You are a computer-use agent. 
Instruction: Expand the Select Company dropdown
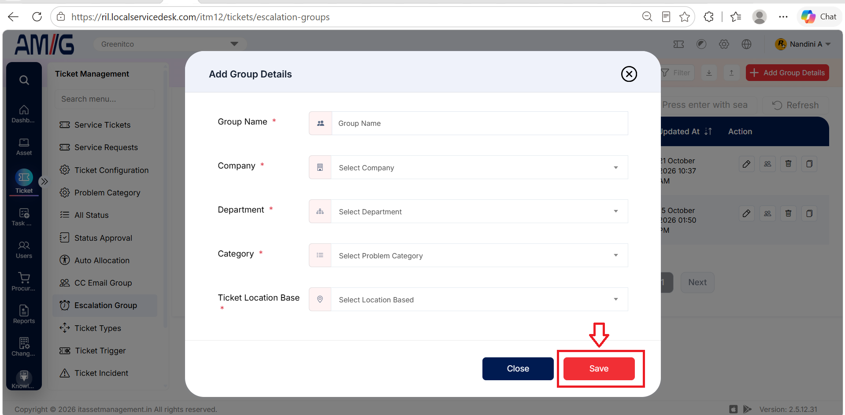479,168
